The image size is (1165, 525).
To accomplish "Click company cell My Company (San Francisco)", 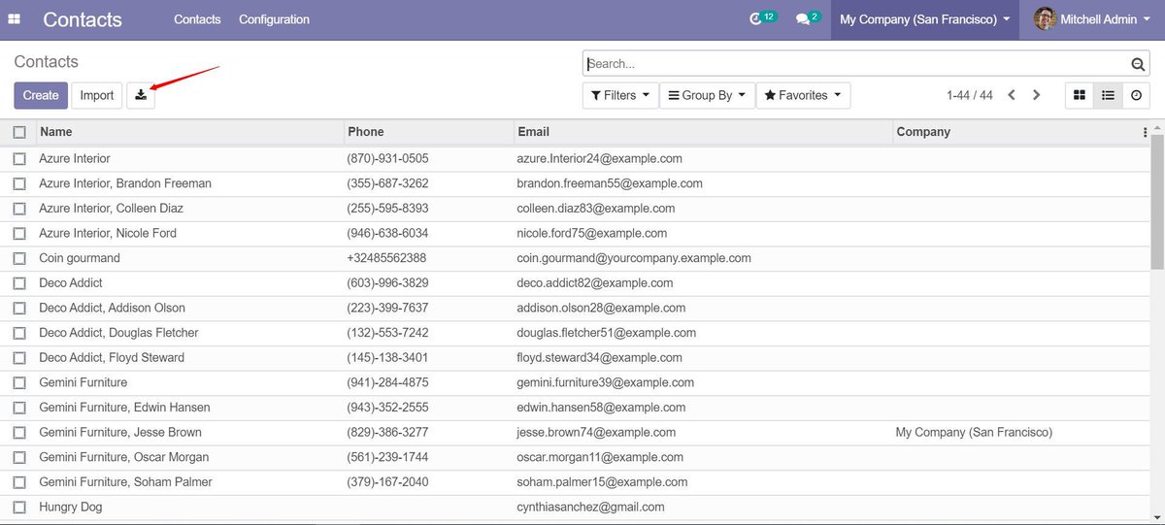I will pyautogui.click(x=974, y=433).
